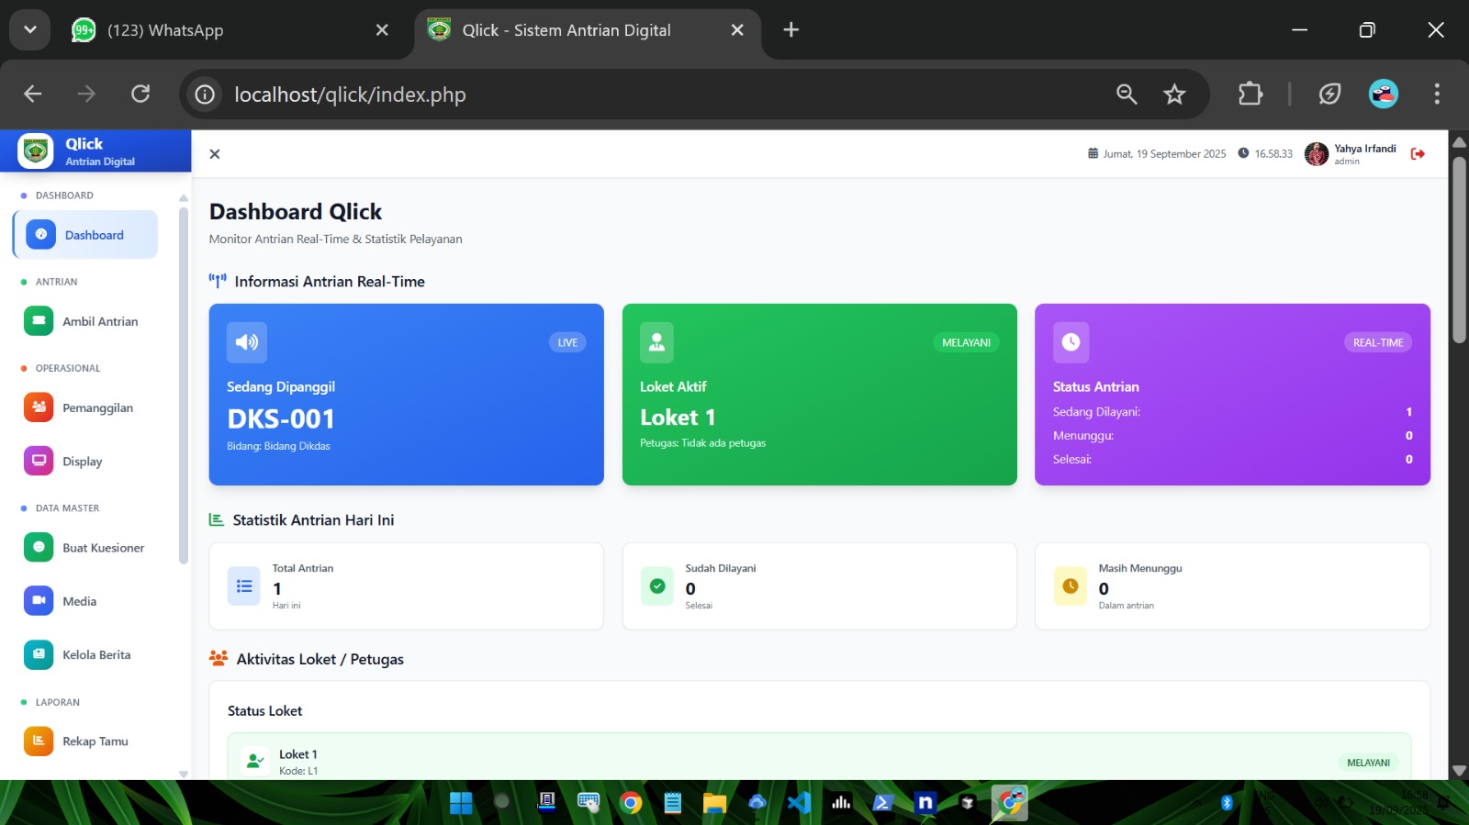Screen dimensions: 1469x825
Task: Switch to the WhatsApp tab
Action: click(165, 30)
